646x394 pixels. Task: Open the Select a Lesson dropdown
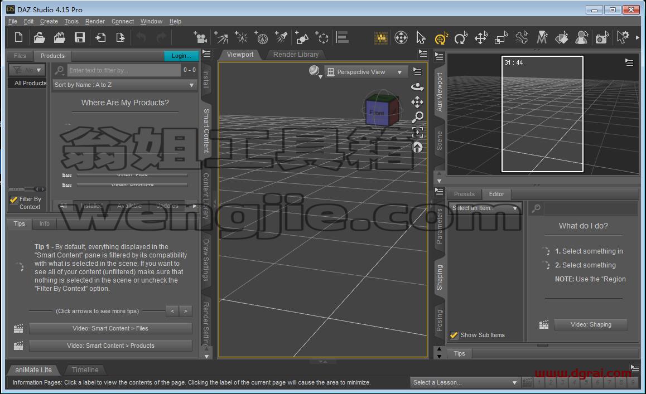pyautogui.click(x=465, y=382)
